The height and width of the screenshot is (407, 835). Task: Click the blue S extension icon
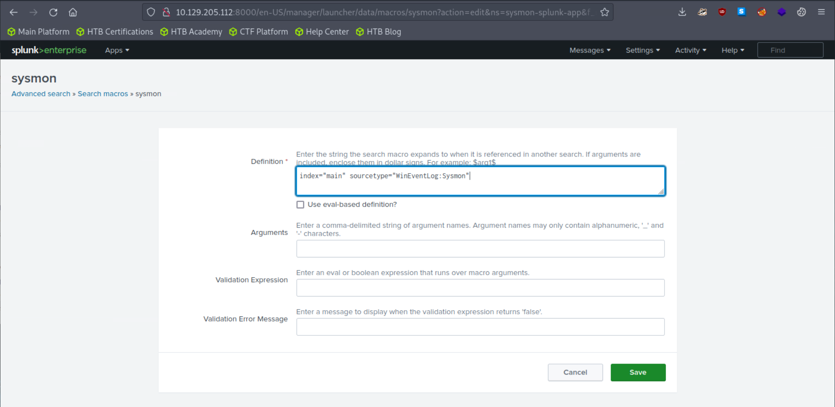(741, 12)
